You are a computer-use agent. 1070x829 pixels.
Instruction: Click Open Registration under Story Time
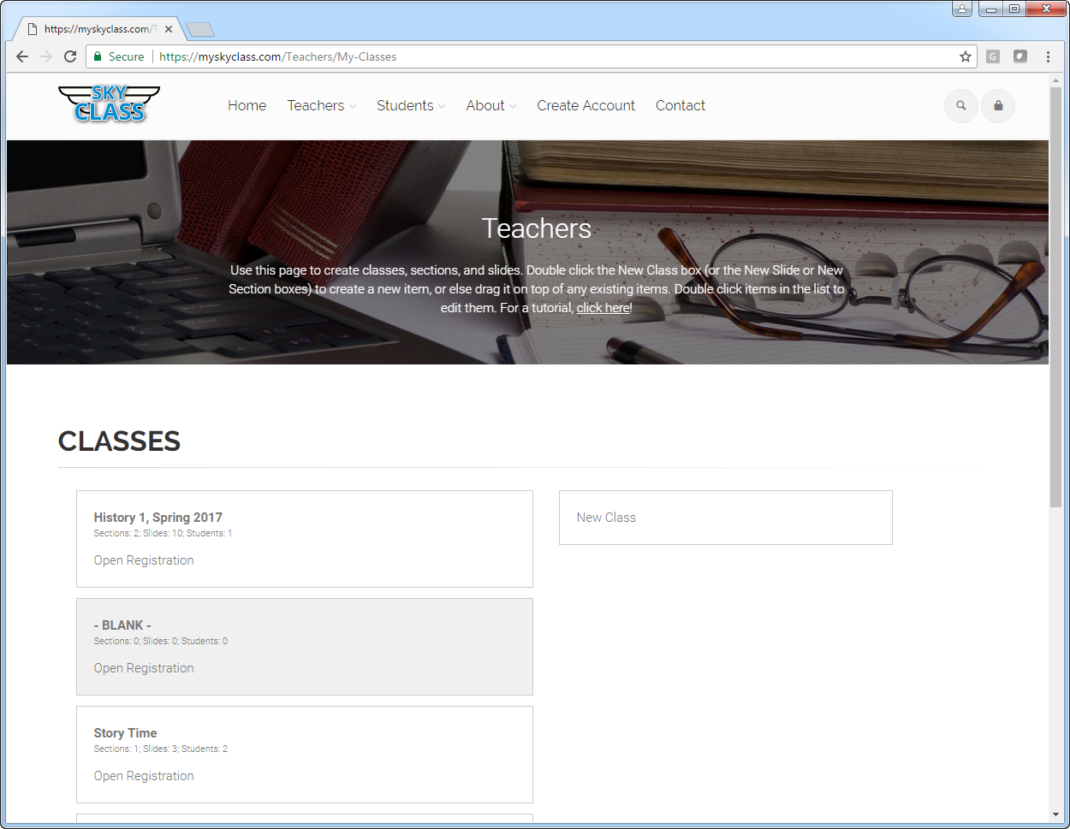click(144, 776)
